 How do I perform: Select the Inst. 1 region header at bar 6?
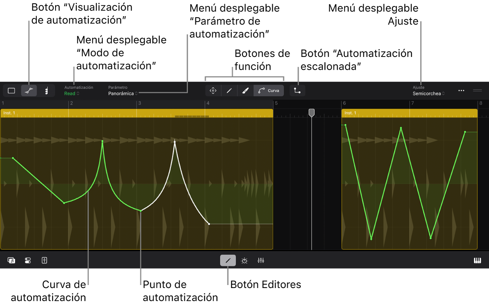pos(409,113)
